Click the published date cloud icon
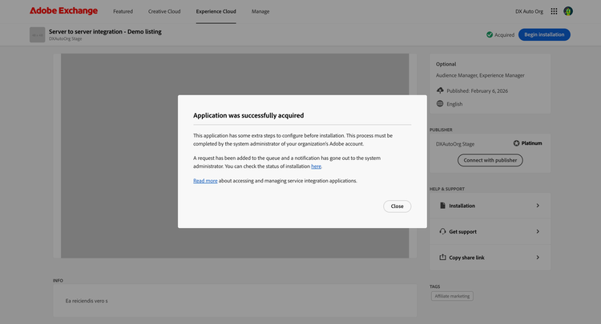This screenshot has width=601, height=324. tap(440, 90)
